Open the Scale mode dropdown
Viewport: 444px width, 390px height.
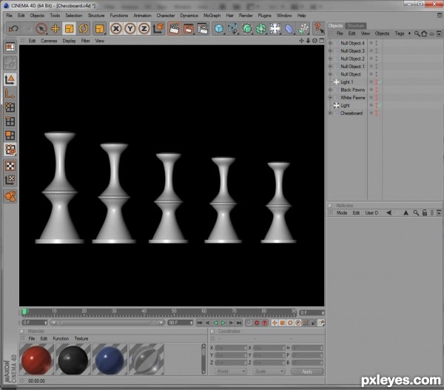[269, 371]
